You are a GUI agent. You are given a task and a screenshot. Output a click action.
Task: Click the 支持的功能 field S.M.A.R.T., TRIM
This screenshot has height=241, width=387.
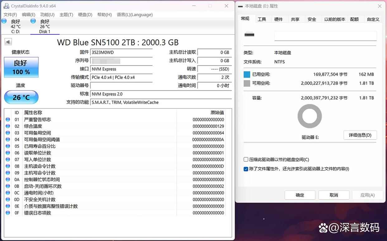click(161, 102)
